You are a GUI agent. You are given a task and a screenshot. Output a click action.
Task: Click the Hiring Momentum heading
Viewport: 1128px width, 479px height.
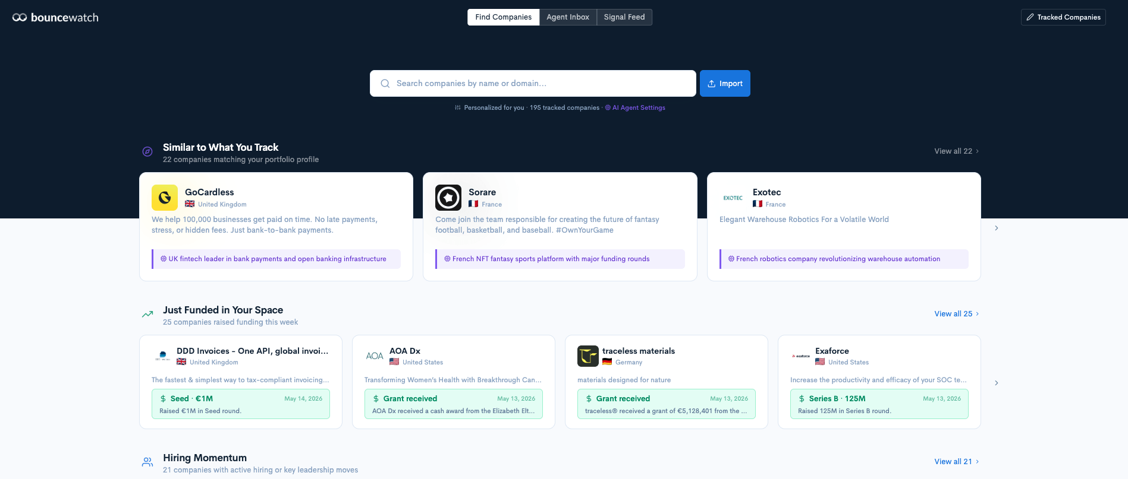pyautogui.click(x=205, y=458)
